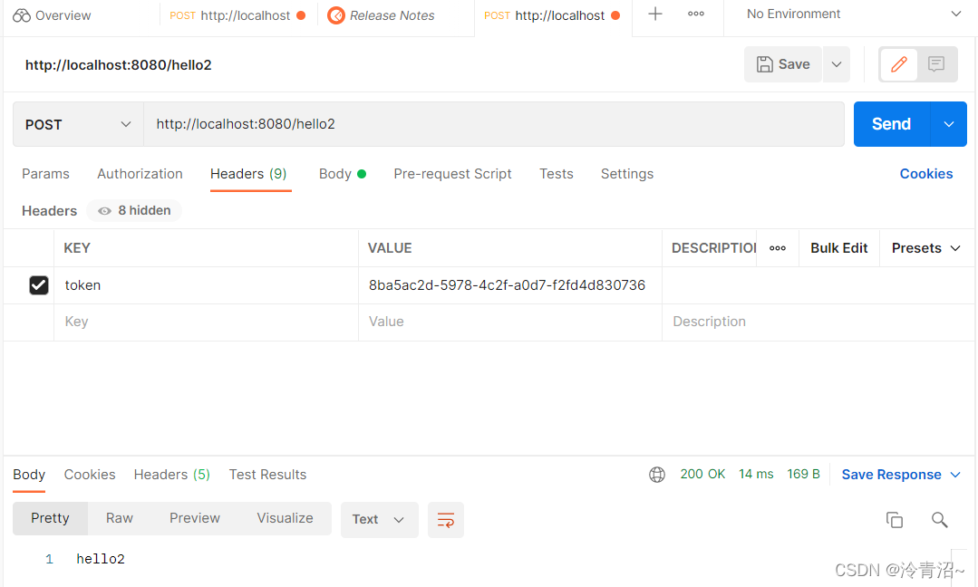978x587 pixels.
Task: Switch to the Tests tab
Action: point(556,174)
